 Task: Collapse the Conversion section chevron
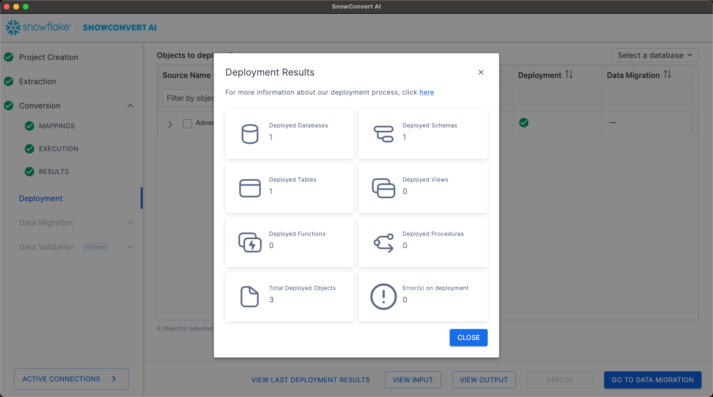(x=130, y=106)
